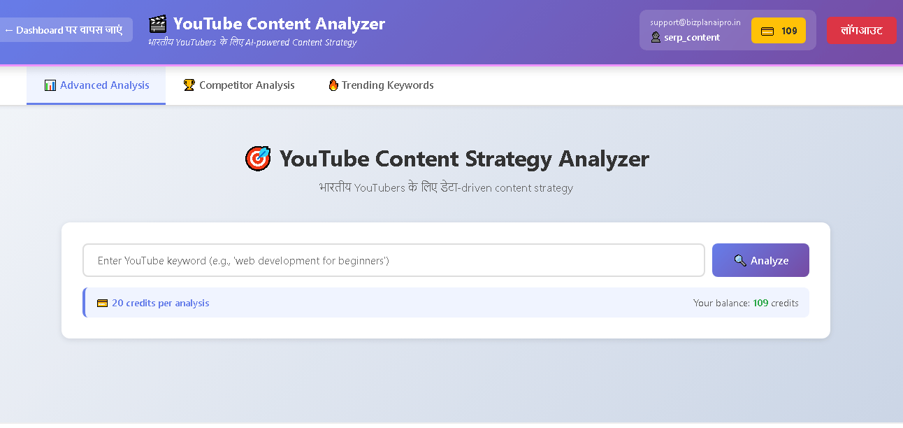Image resolution: width=903 pixels, height=428 pixels.
Task: Click the target icon beside main heading
Action: click(258, 159)
